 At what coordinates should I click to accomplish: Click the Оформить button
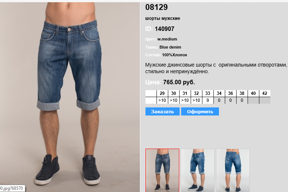(x=200, y=111)
